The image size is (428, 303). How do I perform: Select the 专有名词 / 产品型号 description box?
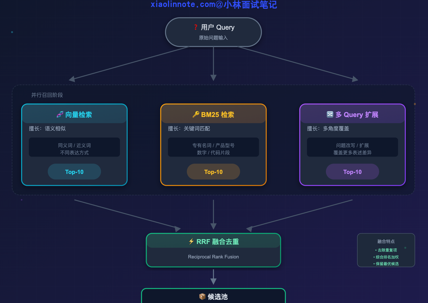[213, 147]
